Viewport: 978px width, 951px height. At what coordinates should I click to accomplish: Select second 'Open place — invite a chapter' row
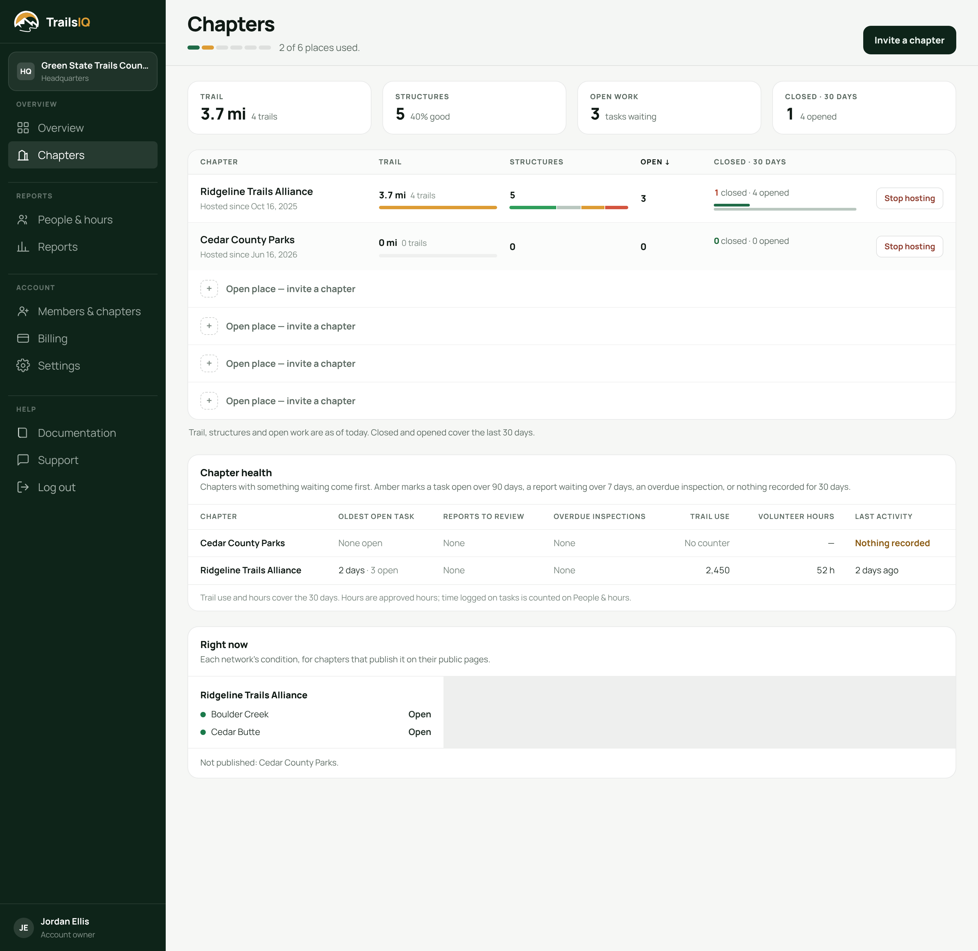coord(572,326)
